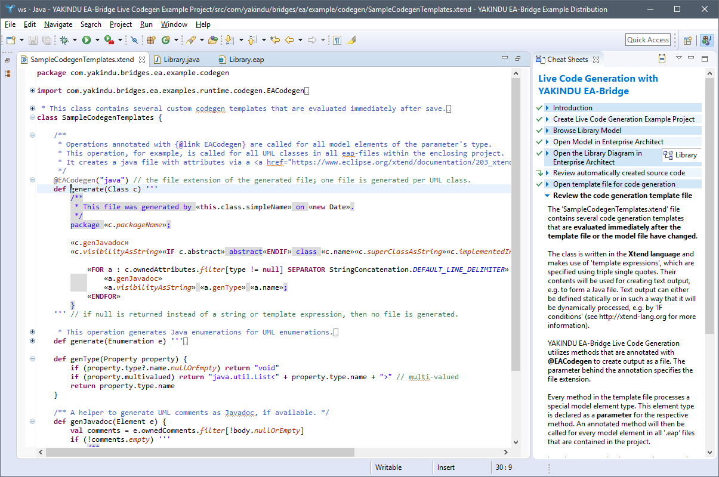The height and width of the screenshot is (477, 719).
Task: Open the Help menu
Action: coord(203,24)
